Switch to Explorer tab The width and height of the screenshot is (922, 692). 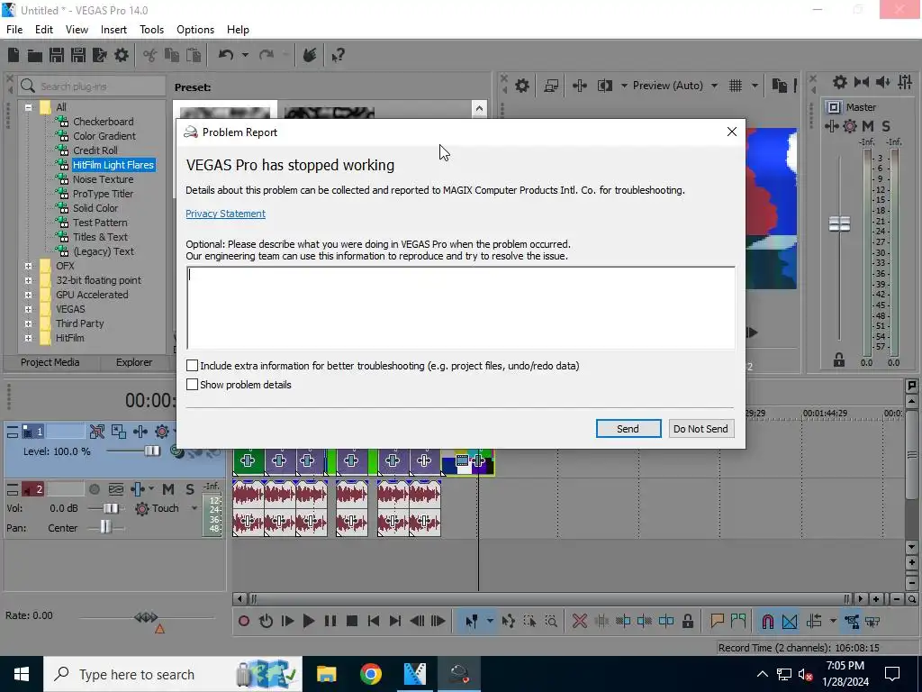pos(134,362)
